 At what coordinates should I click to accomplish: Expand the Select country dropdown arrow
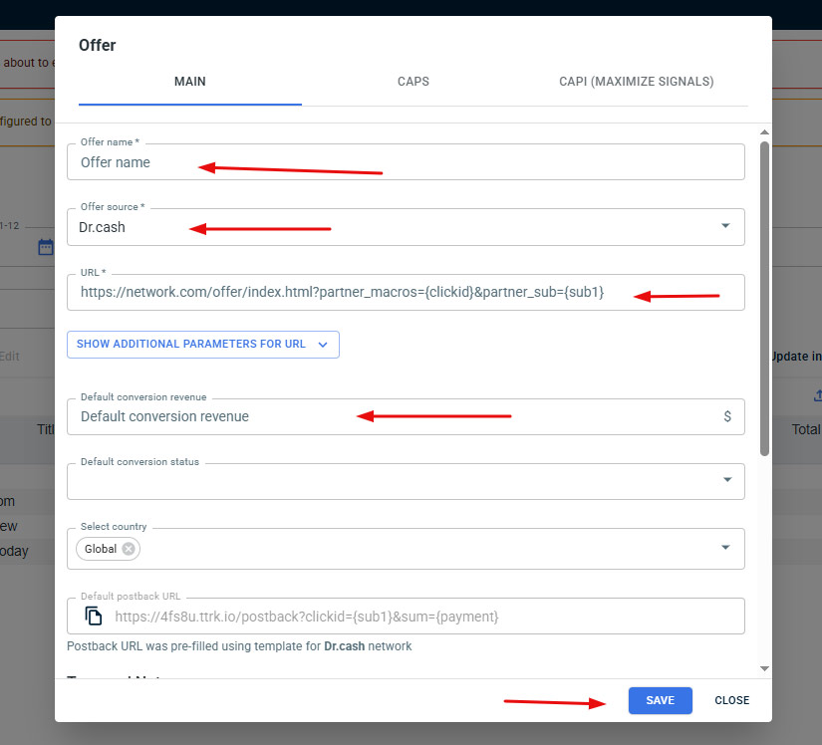point(725,548)
